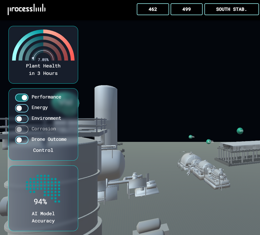Image resolution: width=260 pixels, height=235 pixels.
Task: Click the Control label in toggle panel
Action: coord(43,150)
